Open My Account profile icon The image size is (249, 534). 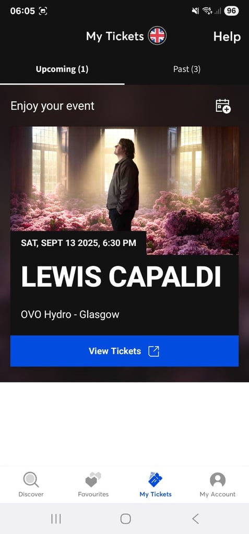(218, 484)
